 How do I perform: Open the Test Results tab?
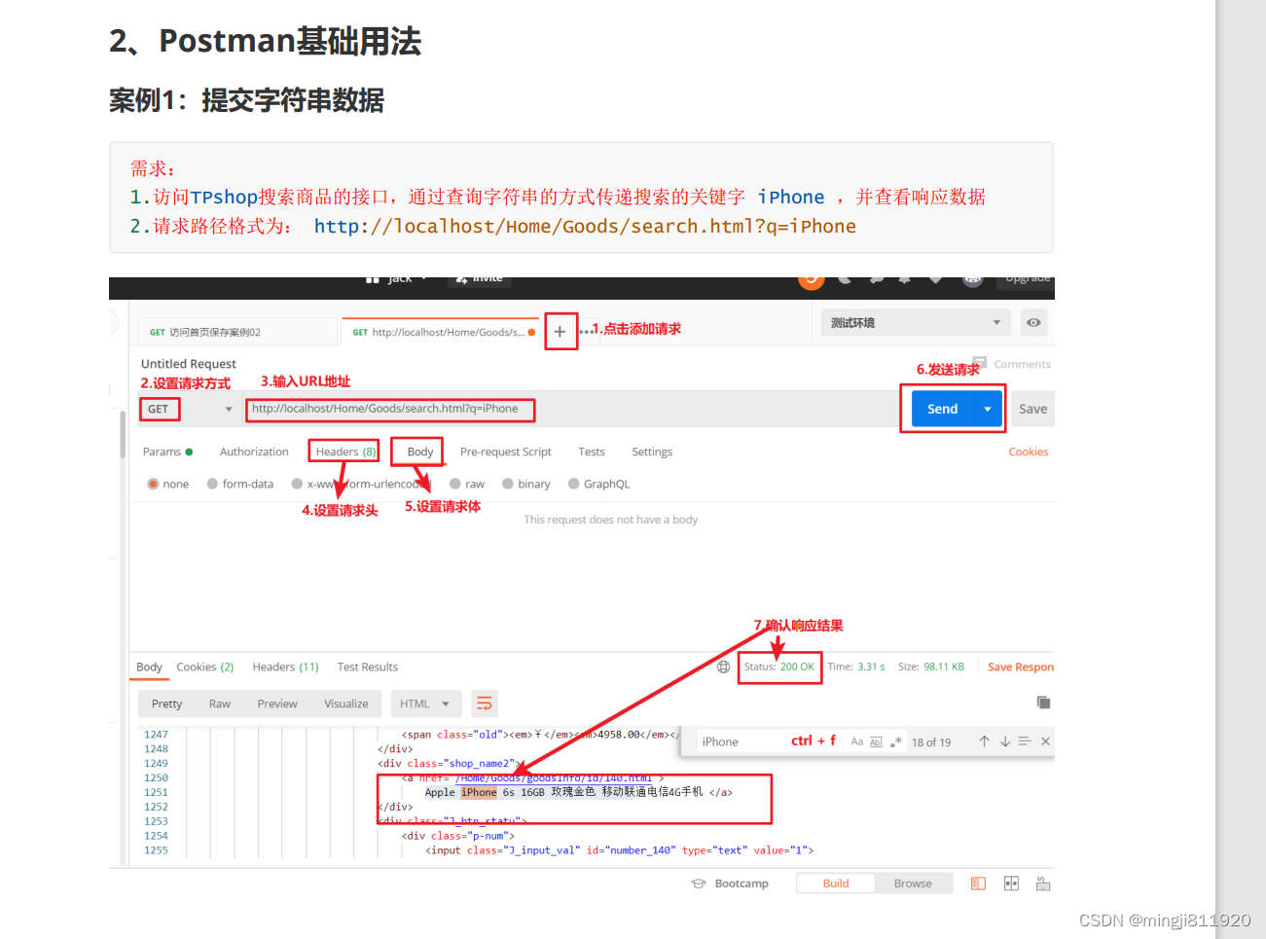click(367, 667)
